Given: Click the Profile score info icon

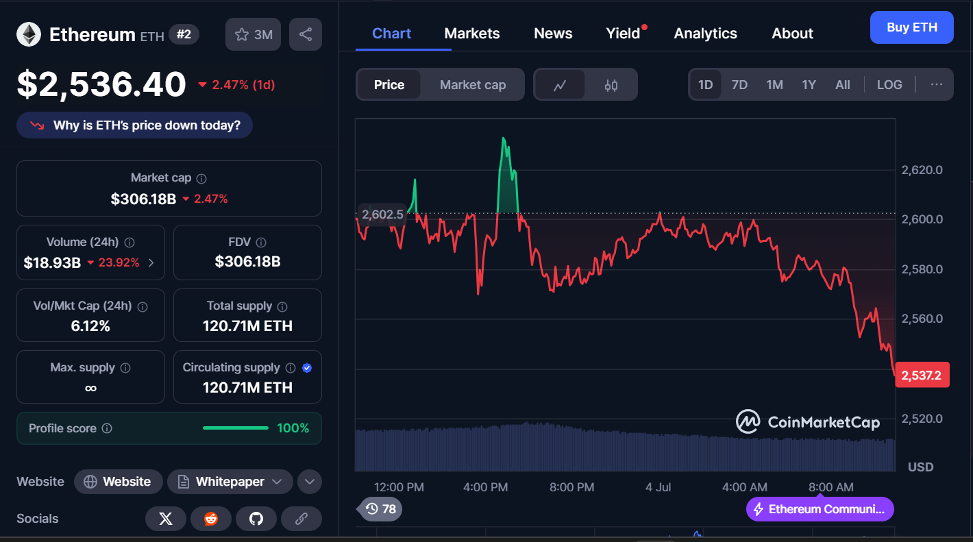Looking at the screenshot, I should [x=107, y=428].
